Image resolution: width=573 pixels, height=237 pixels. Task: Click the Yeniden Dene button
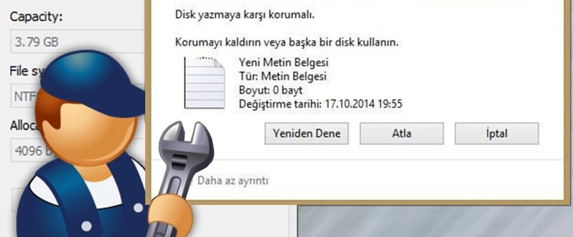(307, 134)
